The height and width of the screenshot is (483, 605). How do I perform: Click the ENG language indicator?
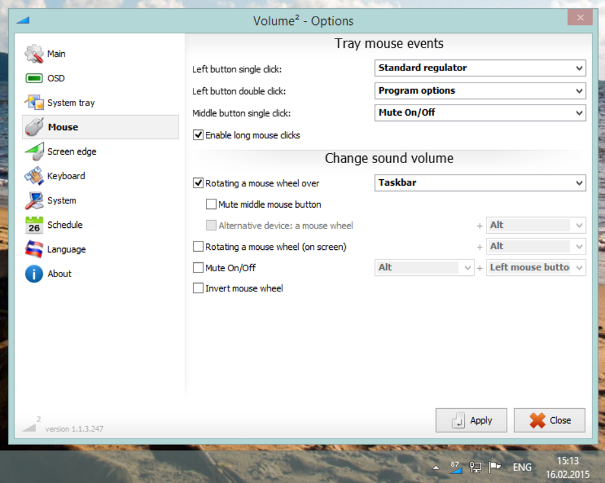pos(522,468)
